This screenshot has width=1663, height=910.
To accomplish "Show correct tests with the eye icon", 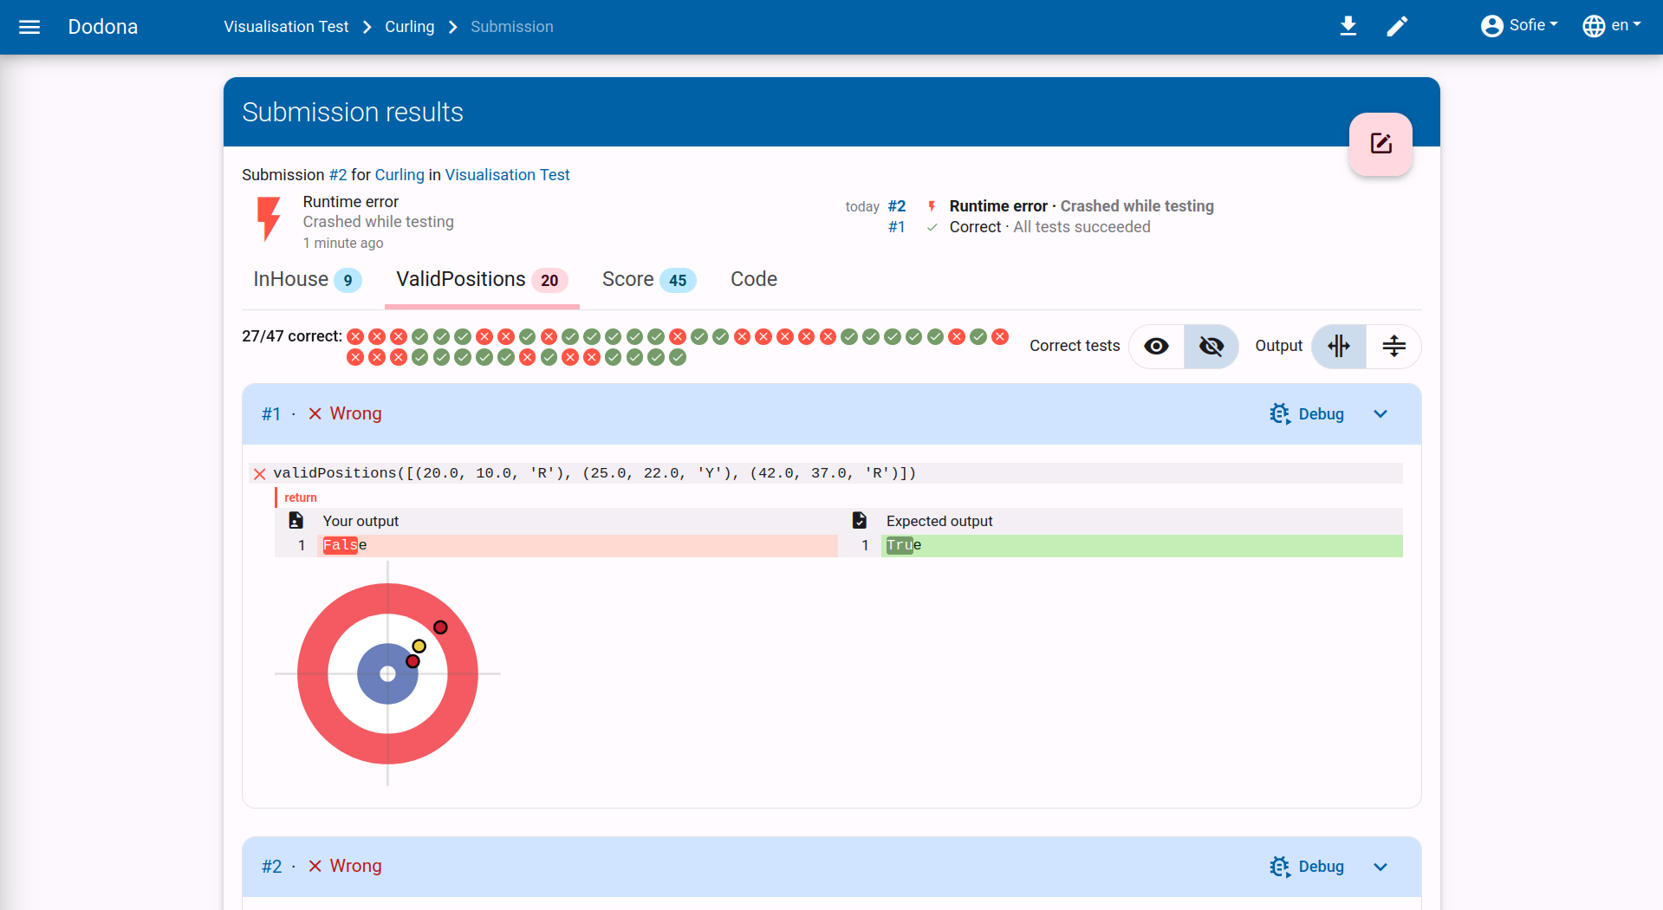I will (1156, 346).
